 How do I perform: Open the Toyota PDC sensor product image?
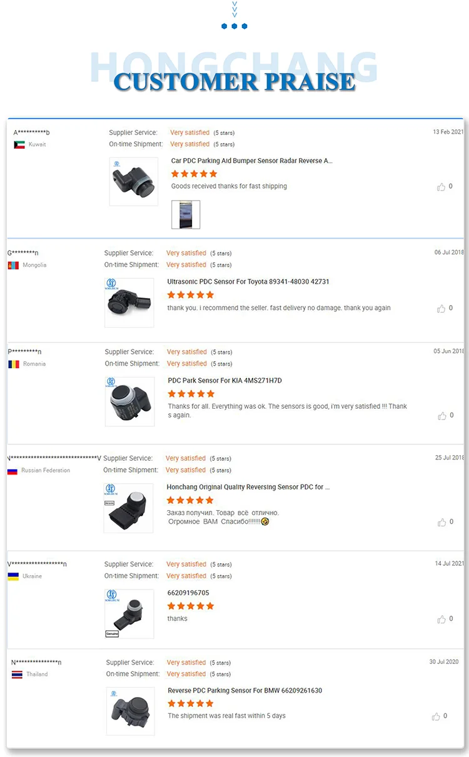(x=129, y=303)
